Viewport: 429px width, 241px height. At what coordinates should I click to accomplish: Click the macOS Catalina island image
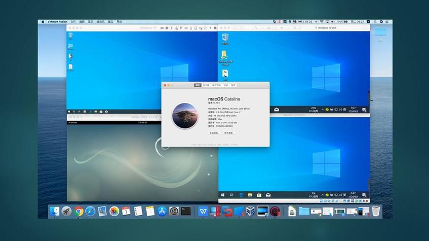pyautogui.click(x=185, y=116)
